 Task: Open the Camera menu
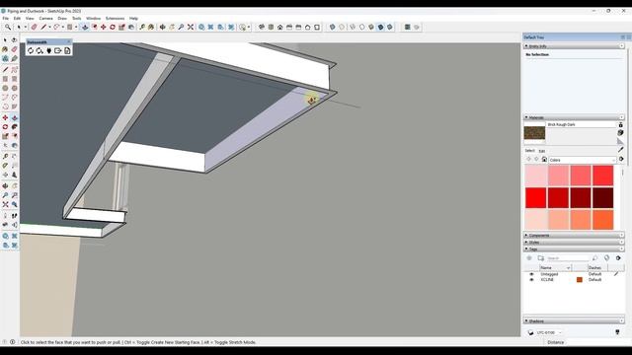[45, 19]
